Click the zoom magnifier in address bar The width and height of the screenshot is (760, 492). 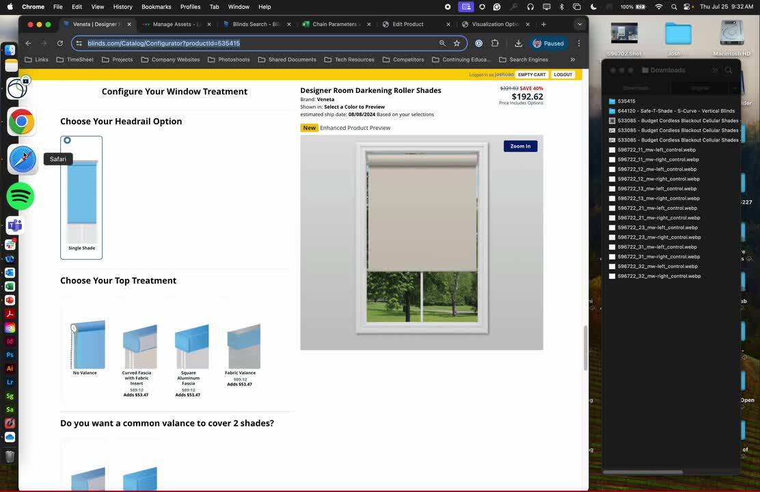(442, 43)
